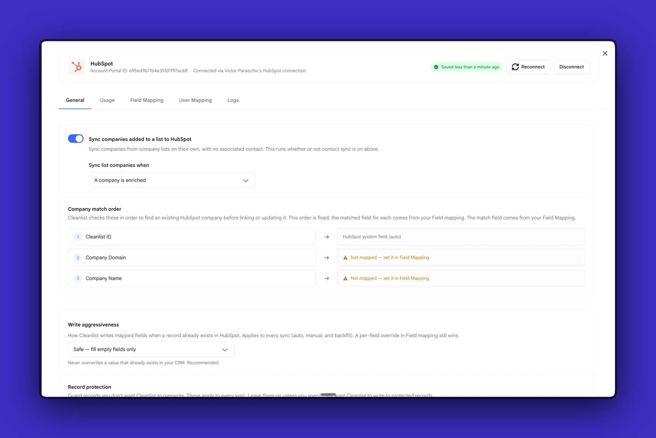656x438 pixels.
Task: Click the 'Sync list companies when' label
Action: 119,165
